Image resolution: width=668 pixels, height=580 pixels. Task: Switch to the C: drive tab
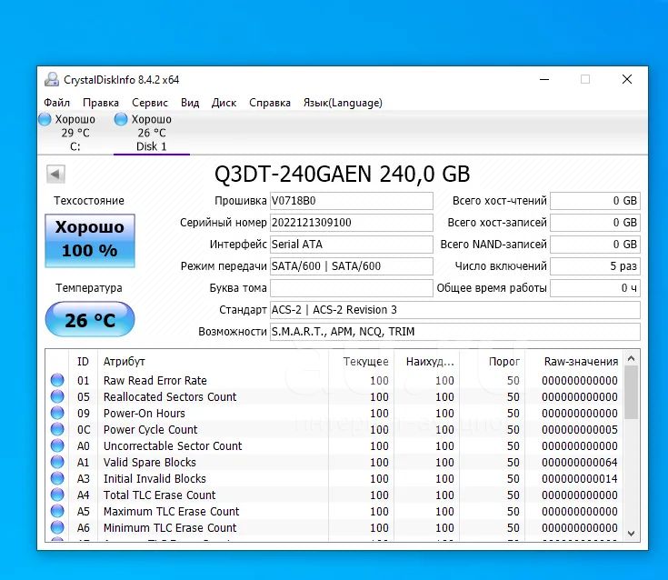click(x=75, y=133)
